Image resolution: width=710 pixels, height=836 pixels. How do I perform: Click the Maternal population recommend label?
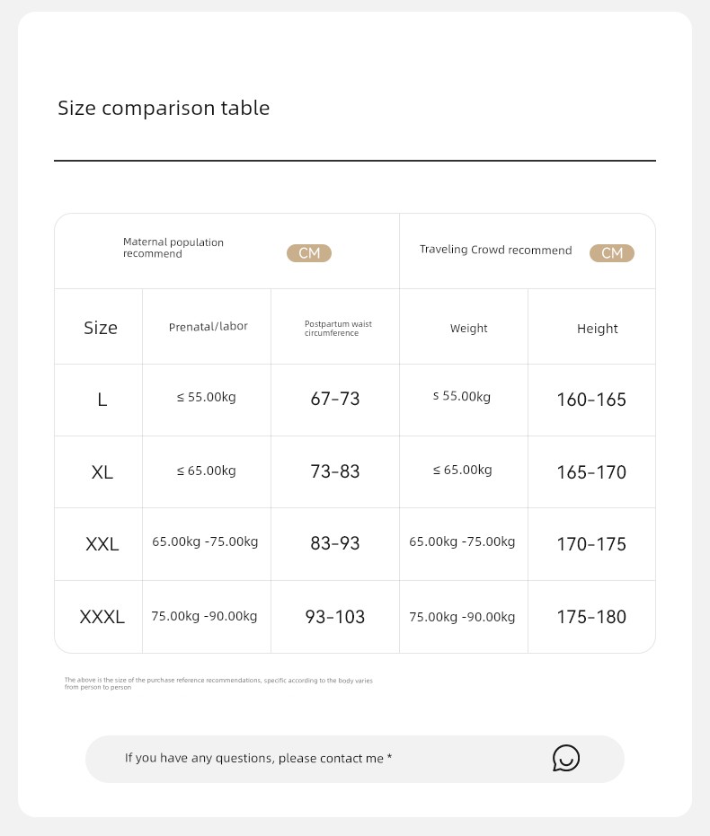coord(173,248)
